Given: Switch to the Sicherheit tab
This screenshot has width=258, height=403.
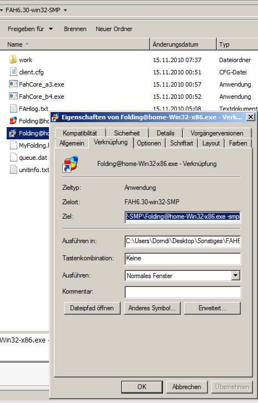Looking at the screenshot, I should (x=127, y=133).
